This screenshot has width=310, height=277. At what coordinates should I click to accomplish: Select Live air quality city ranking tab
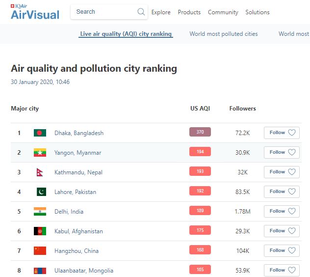tap(126, 34)
